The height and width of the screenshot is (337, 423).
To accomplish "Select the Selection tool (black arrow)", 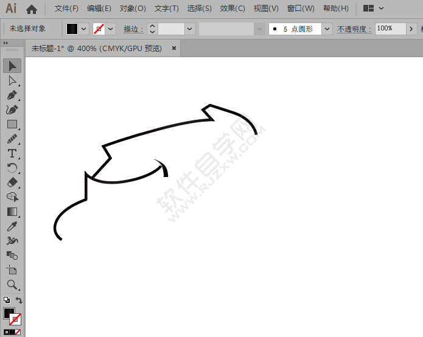I will point(12,66).
